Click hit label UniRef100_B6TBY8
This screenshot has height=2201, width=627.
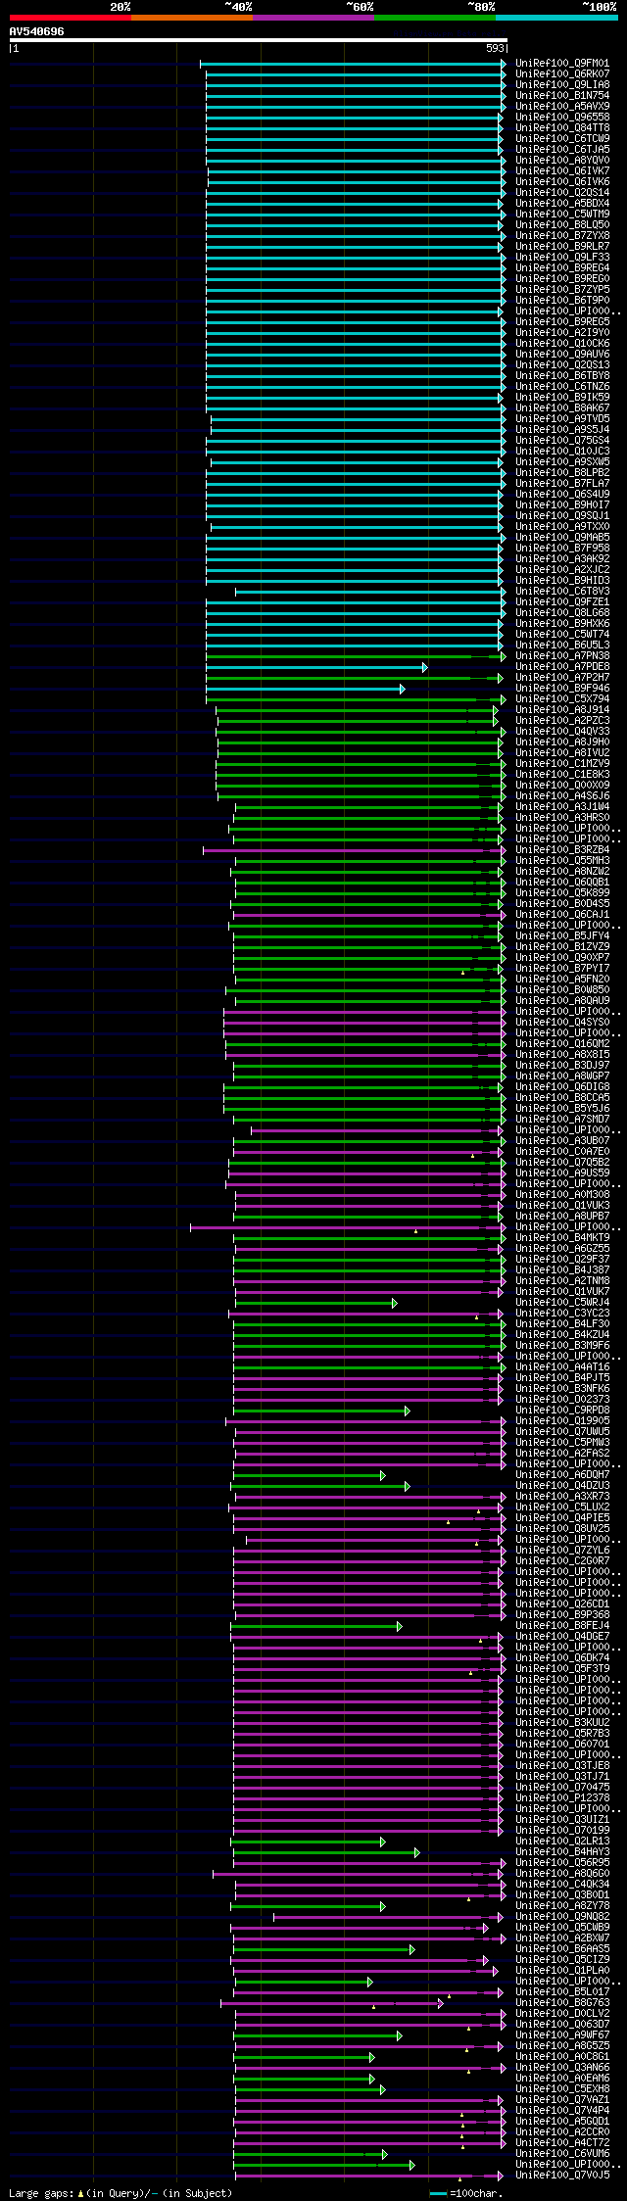pos(562,376)
